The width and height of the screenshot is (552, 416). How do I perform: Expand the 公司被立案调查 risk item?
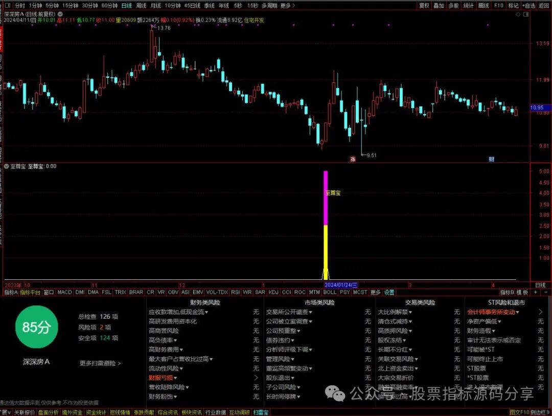point(289,321)
